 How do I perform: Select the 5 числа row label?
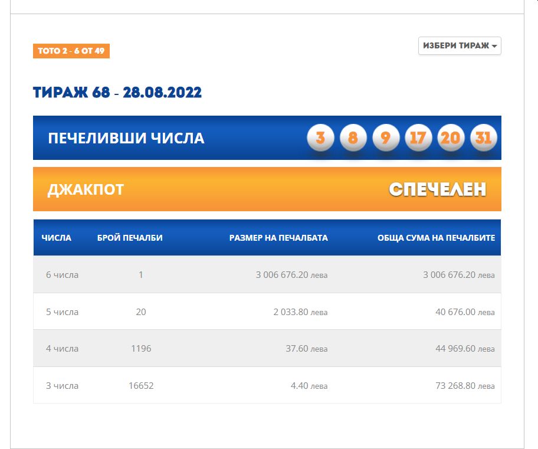tap(62, 312)
